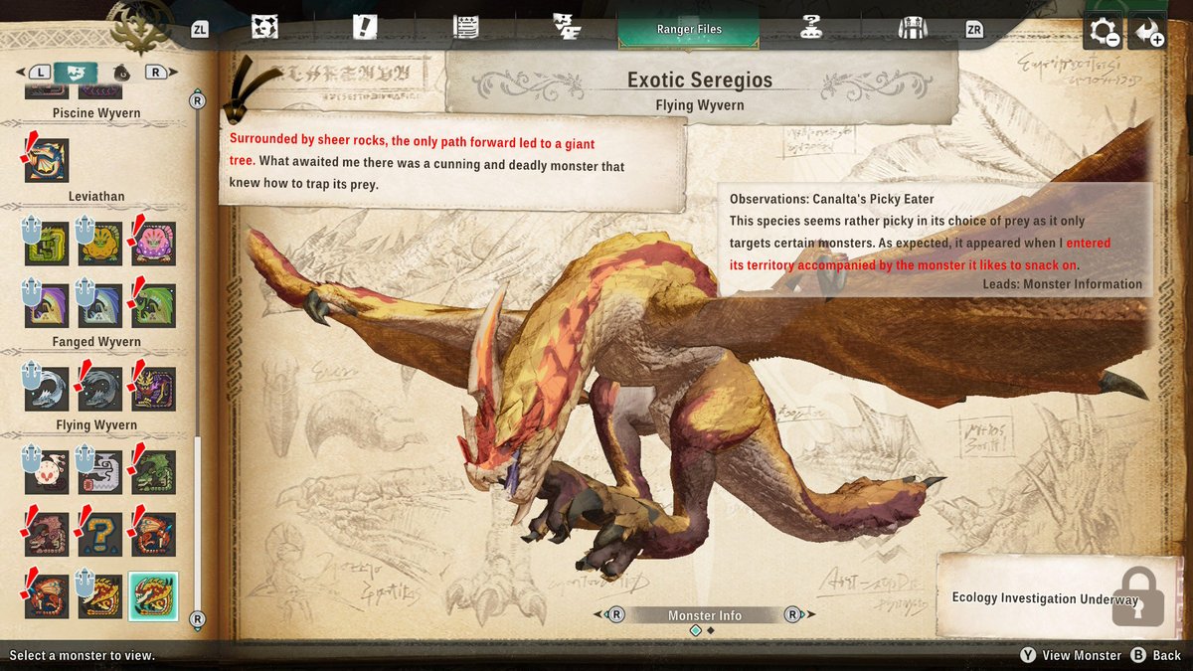Click the L button in monster list header
The width and height of the screenshot is (1193, 671).
point(39,72)
